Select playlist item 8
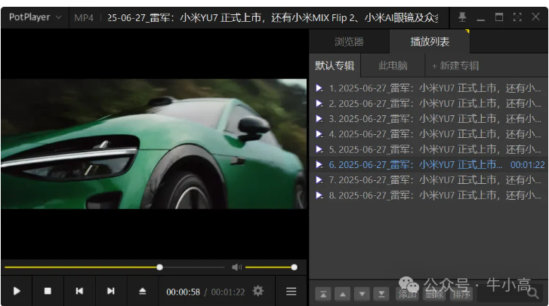Image resolution: width=549 pixels, height=306 pixels. [428, 195]
